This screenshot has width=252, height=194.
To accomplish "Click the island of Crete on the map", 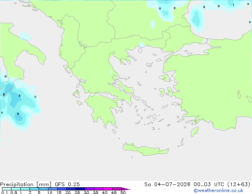I will coord(145,150).
